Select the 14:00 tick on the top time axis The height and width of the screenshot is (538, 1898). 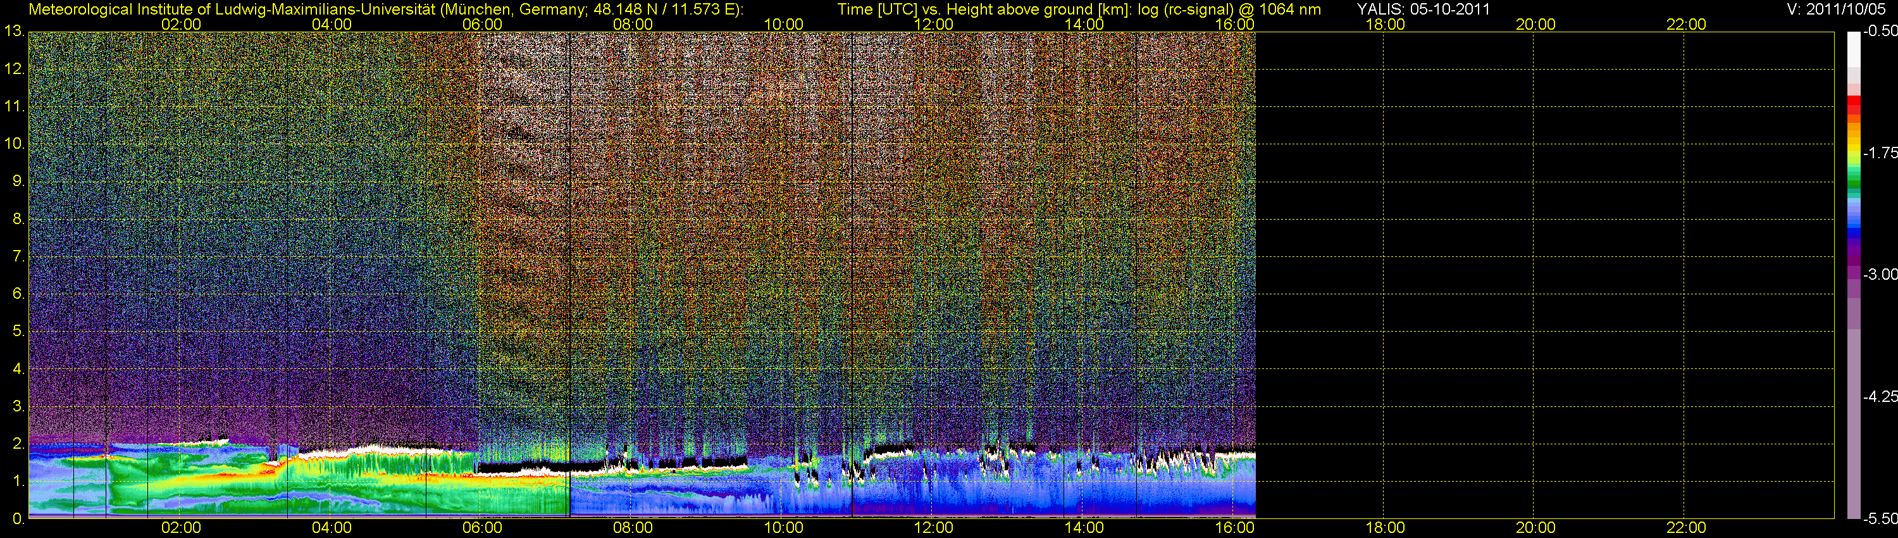(1084, 24)
